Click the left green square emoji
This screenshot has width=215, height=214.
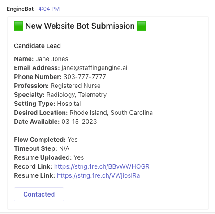18,26
